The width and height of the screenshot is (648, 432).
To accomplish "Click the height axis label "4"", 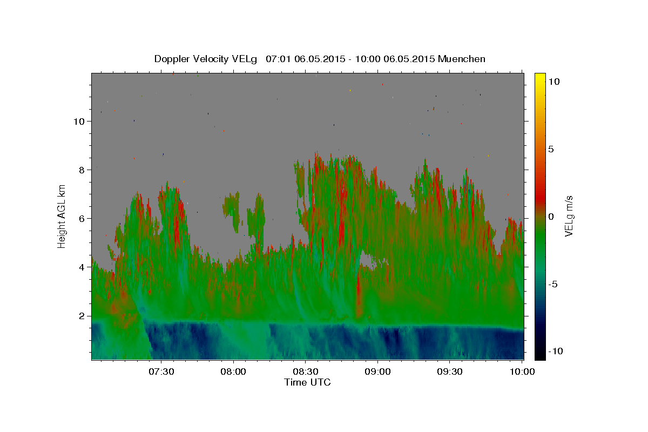I will pyautogui.click(x=82, y=267).
